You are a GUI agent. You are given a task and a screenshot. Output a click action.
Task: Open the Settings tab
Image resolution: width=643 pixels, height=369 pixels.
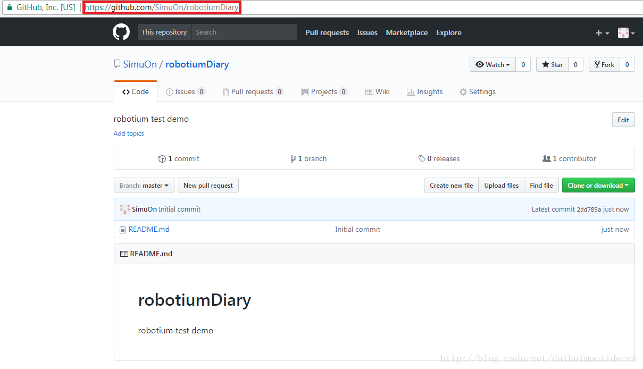click(x=478, y=91)
